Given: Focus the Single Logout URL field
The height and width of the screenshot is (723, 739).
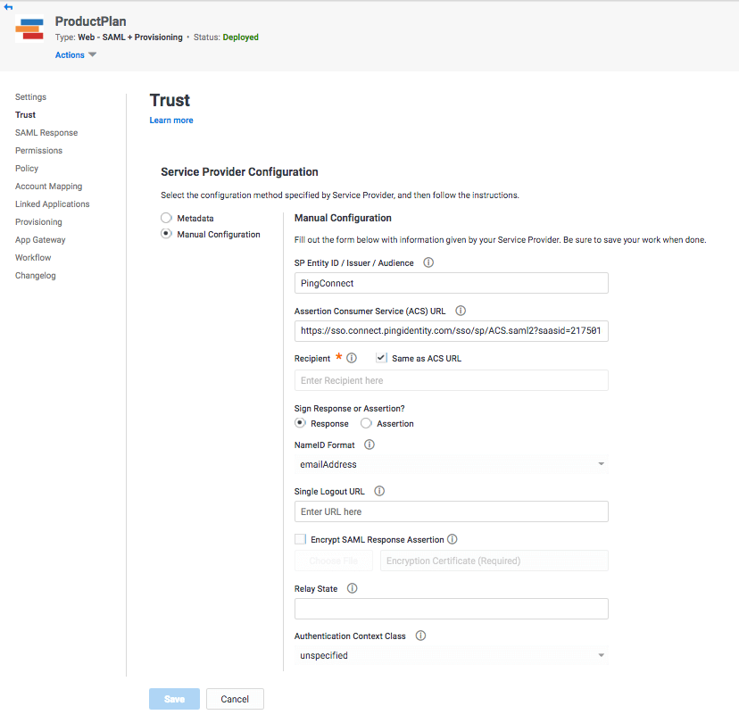Looking at the screenshot, I should (451, 511).
